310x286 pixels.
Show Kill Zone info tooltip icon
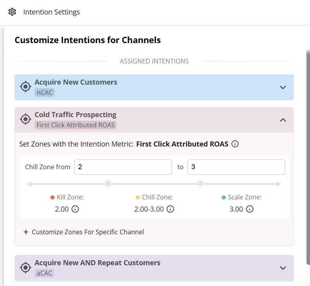[75, 209]
